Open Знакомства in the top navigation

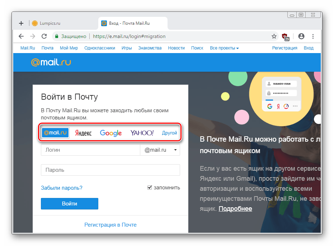point(150,48)
